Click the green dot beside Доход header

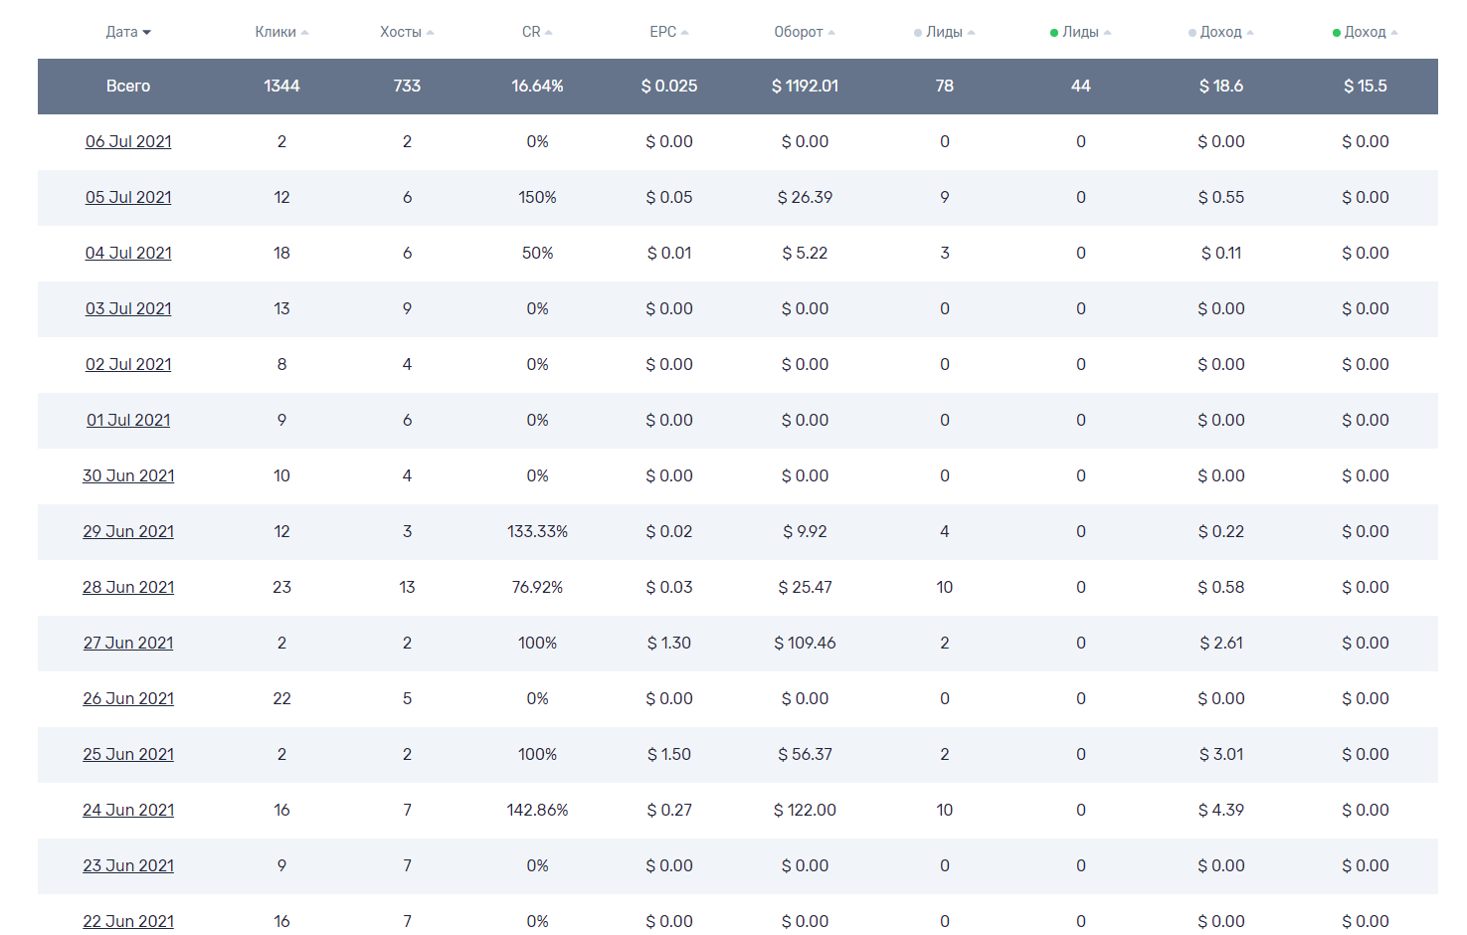click(x=1337, y=33)
